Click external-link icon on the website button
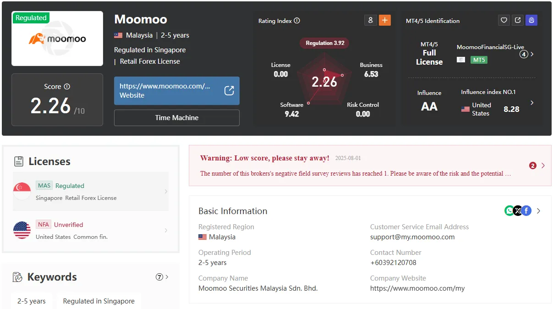 pyautogui.click(x=229, y=90)
